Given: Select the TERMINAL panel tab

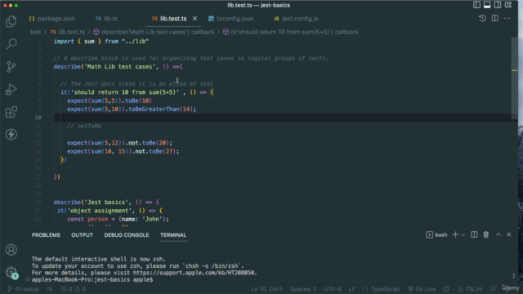Looking at the screenshot, I should pyautogui.click(x=173, y=235).
